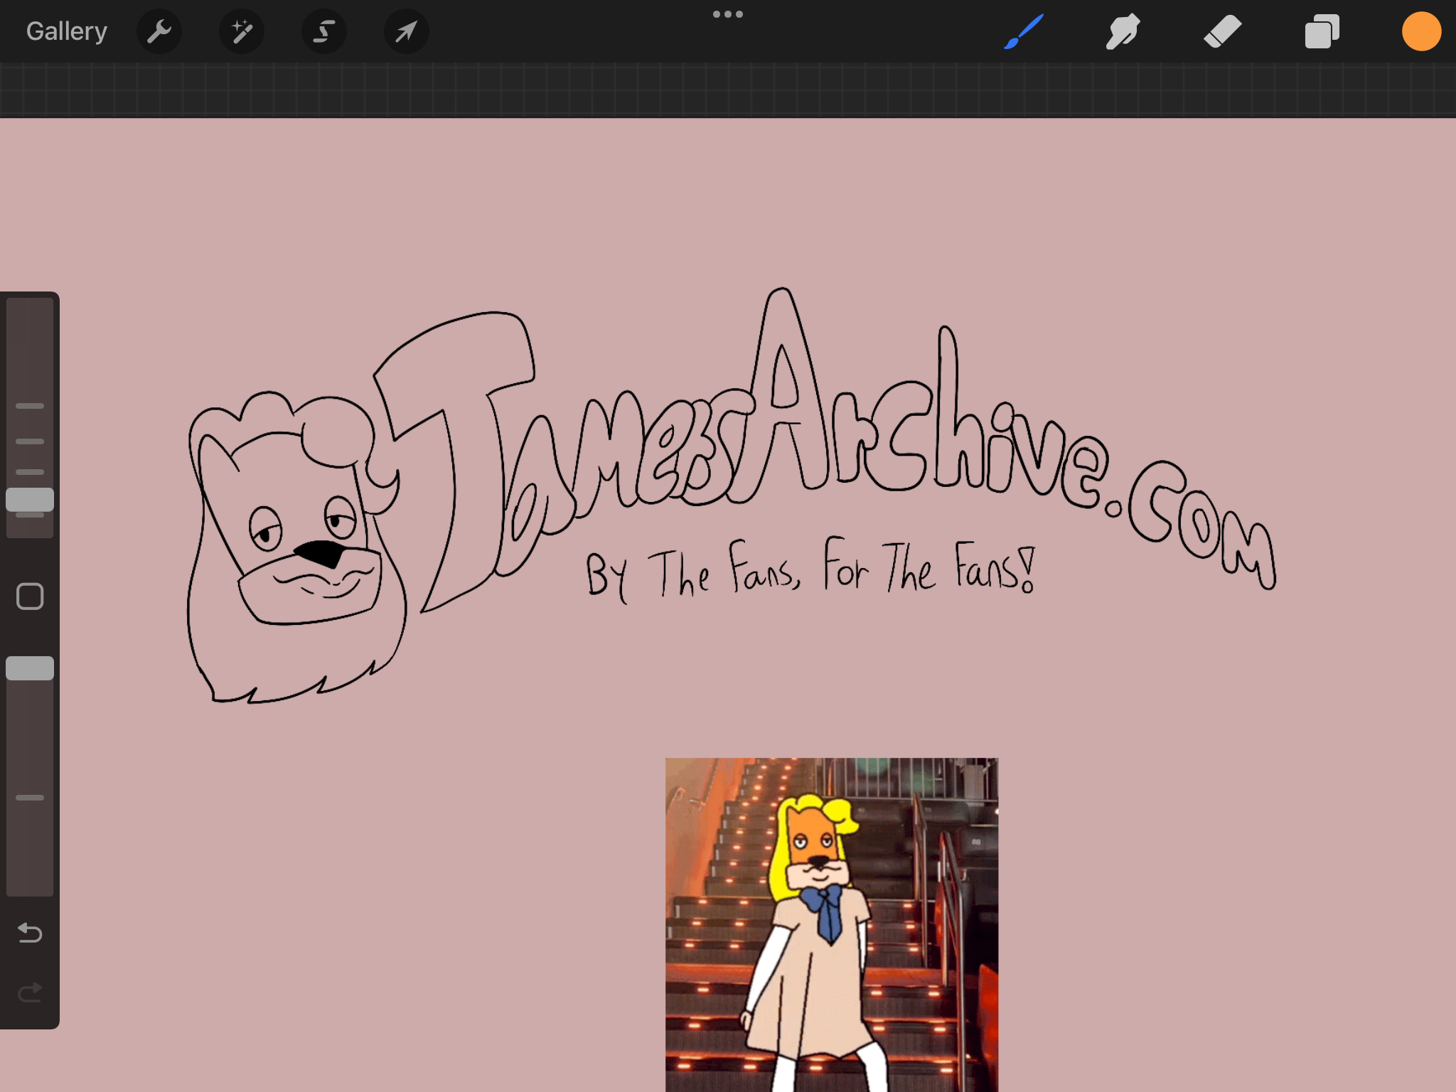Viewport: 1456px width, 1092px height.
Task: Tap the three-dot multitasking menu
Action: click(728, 14)
